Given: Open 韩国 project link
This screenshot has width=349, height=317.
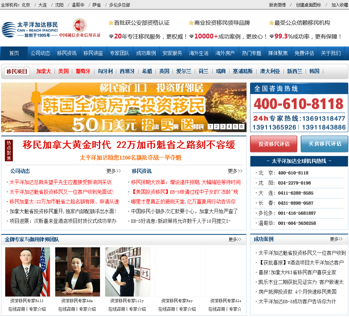Looking at the screenshot, I should [314, 71].
